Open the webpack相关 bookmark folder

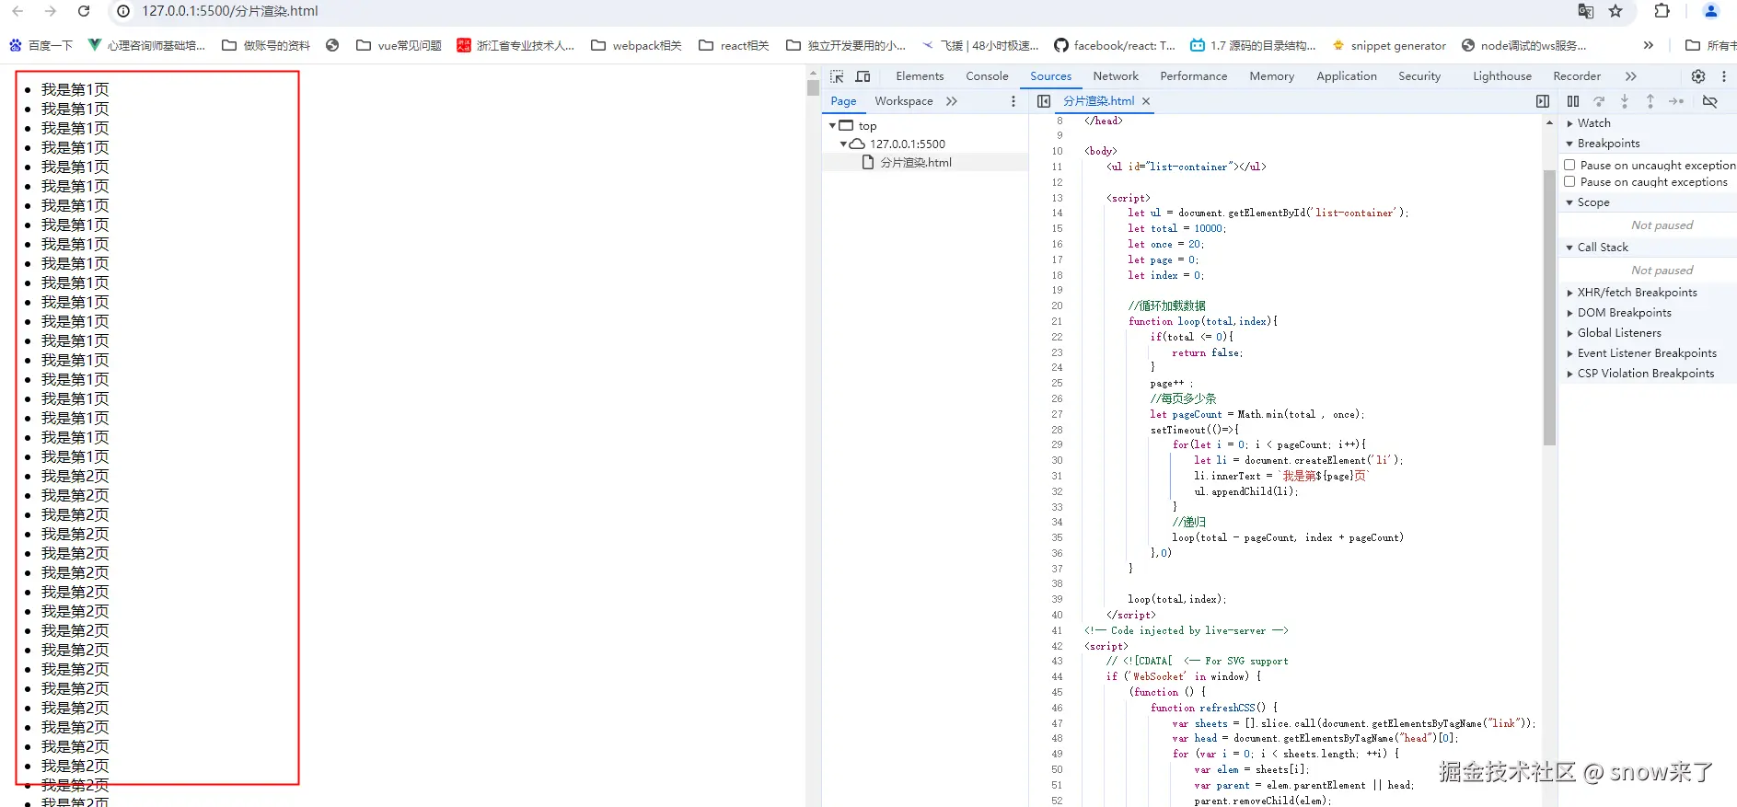pos(636,45)
